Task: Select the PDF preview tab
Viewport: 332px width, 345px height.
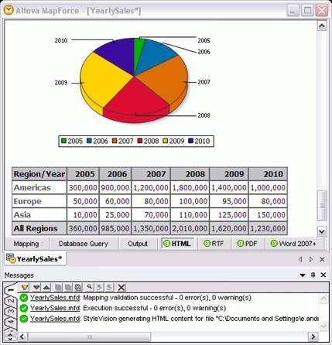Action: tap(247, 244)
